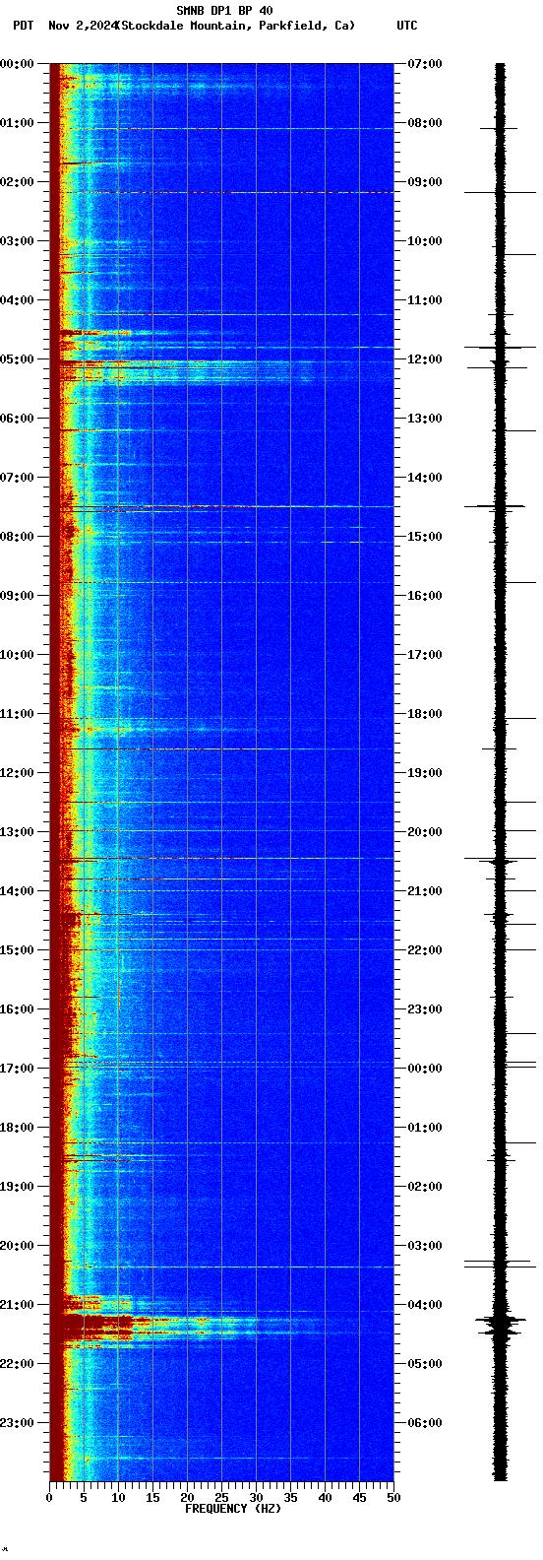Screen dimensions: 543x1560
Task: Select the 07:00 UTC axis label
Action: click(x=425, y=64)
